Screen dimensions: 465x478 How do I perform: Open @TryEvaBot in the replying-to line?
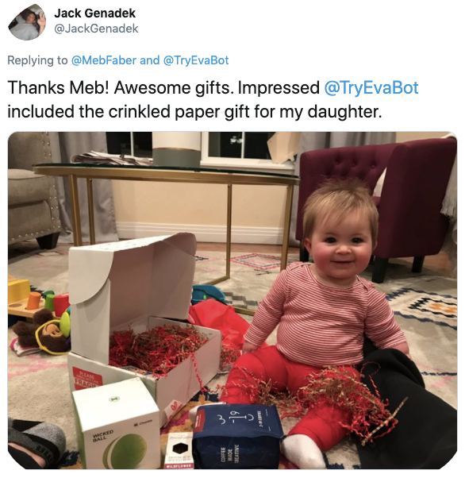196,60
